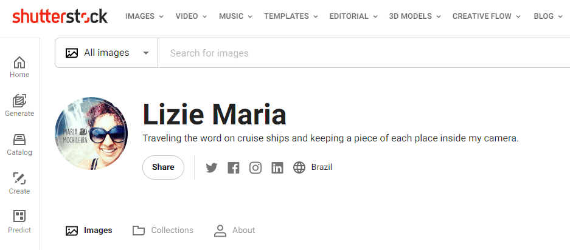570x250 pixels.
Task: Expand the Video navigation dropdown
Action: (191, 16)
